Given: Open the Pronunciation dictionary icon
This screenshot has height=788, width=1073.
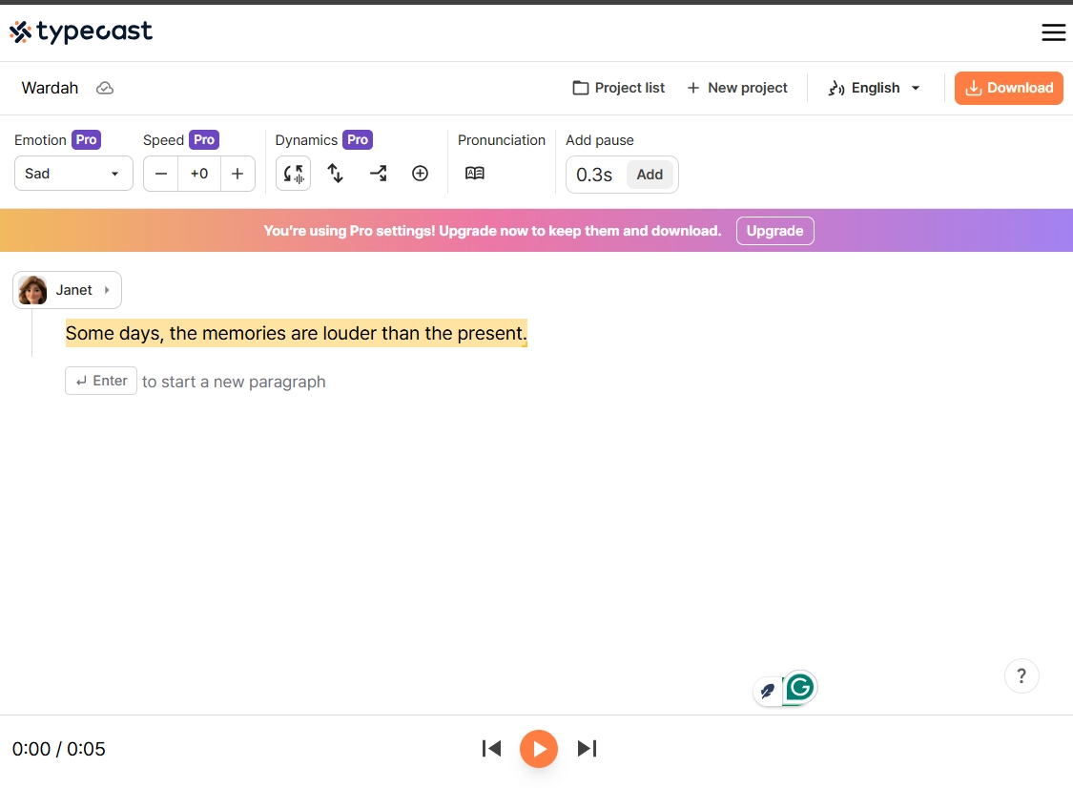Looking at the screenshot, I should (x=474, y=174).
